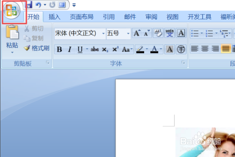Toggle Italic formatting
Viewport: 235px width, 157px height.
[70, 49]
